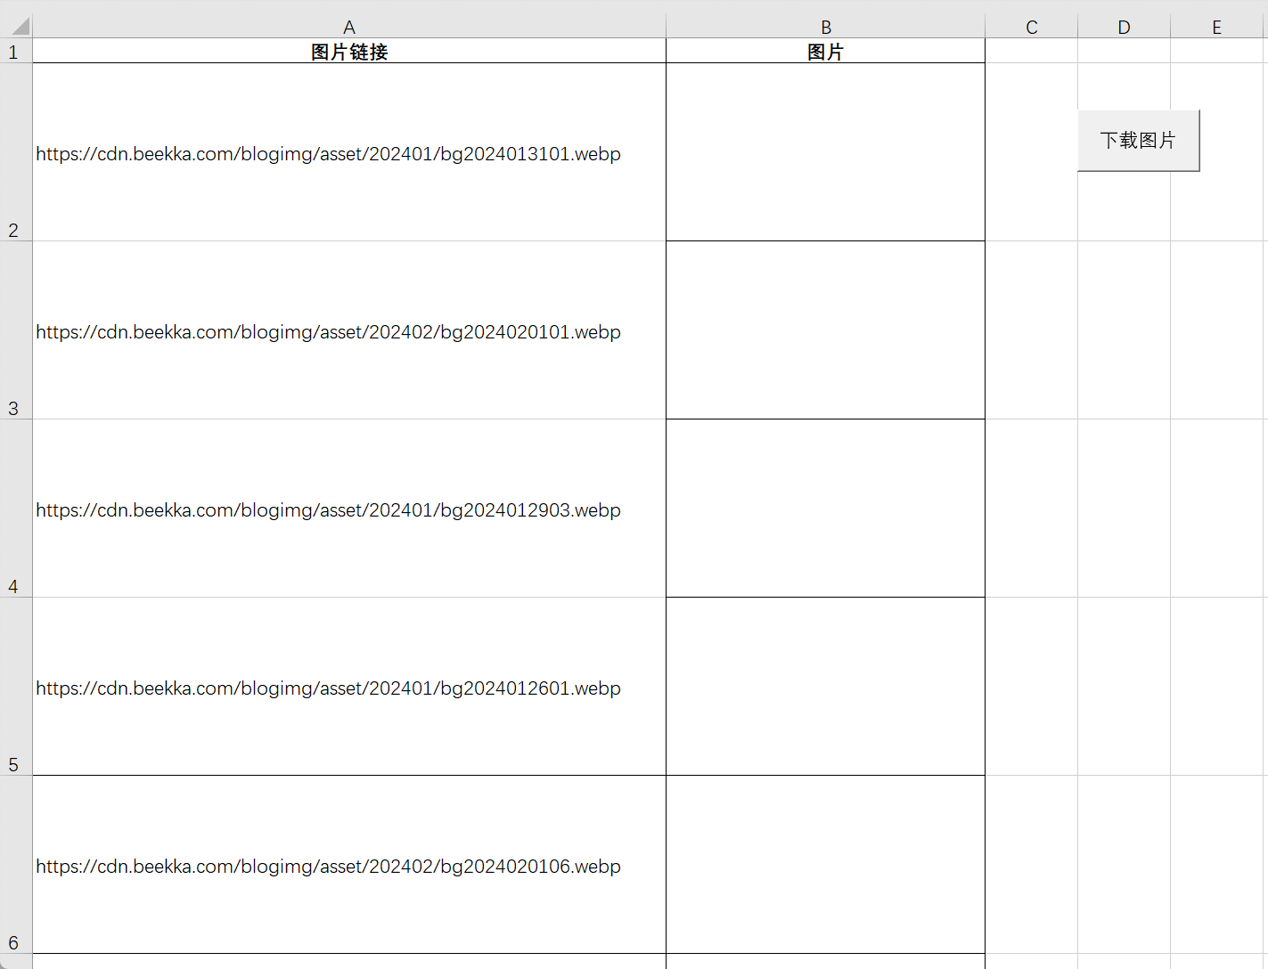Screen dimensions: 1268x969
Task: Select cell C1
Action: [1031, 51]
